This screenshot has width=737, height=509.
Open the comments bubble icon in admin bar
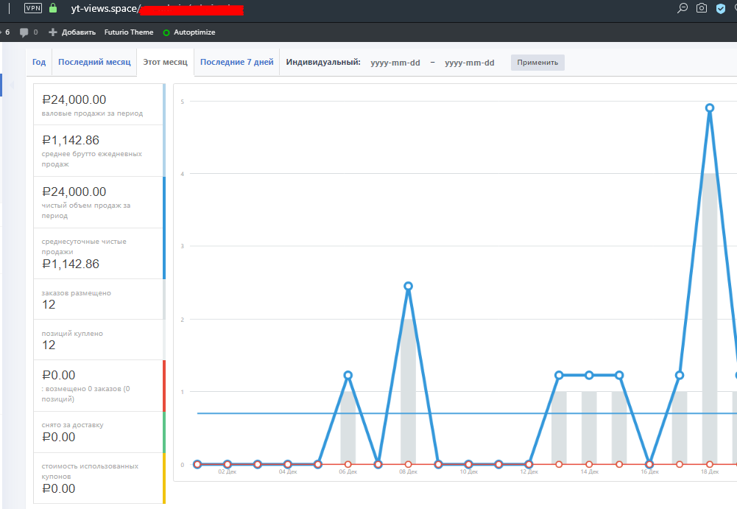click(24, 32)
